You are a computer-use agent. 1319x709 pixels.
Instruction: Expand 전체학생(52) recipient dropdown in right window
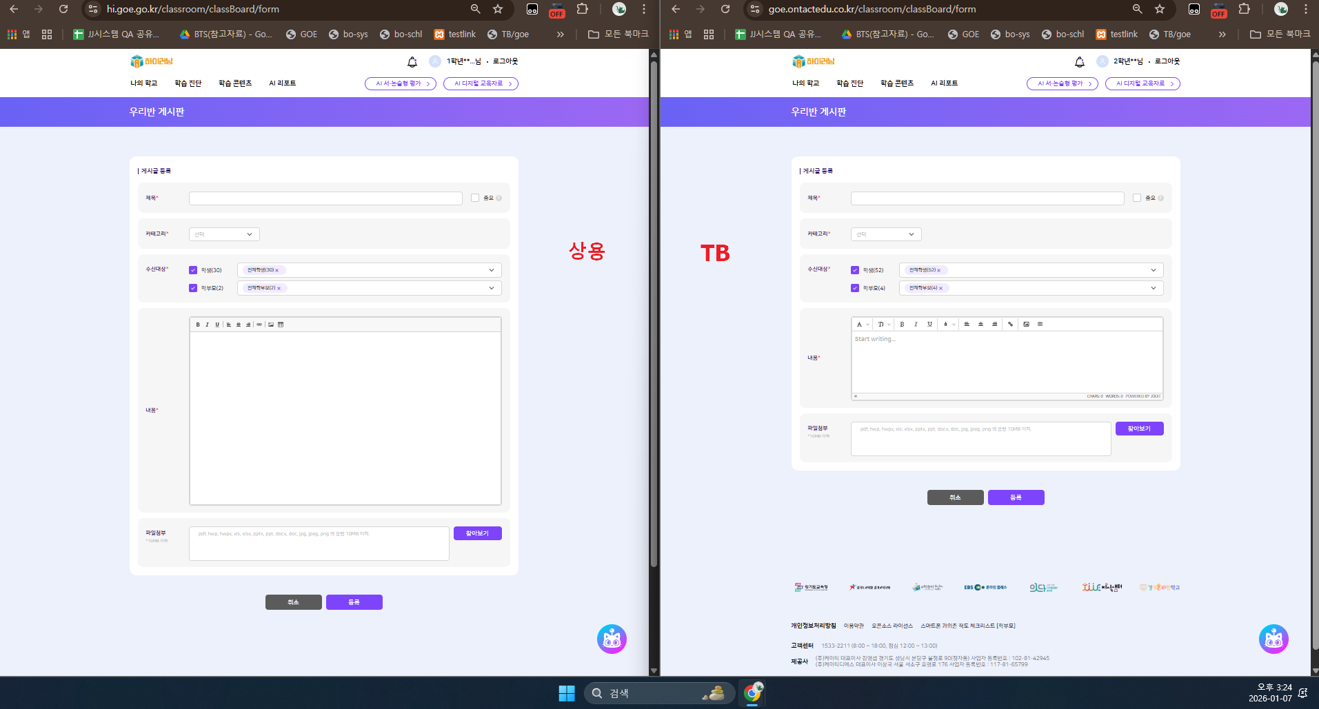[x=1153, y=270]
